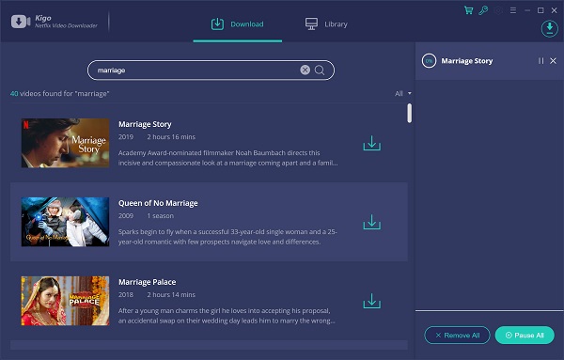Pause the Marriage Story download
Screen dimensions: 564x360
click(x=540, y=61)
